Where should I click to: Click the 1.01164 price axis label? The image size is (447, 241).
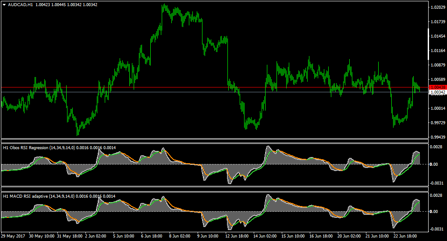coord(438,51)
